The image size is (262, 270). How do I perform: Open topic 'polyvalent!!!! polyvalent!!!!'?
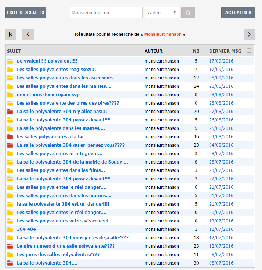pyautogui.click(x=47, y=61)
